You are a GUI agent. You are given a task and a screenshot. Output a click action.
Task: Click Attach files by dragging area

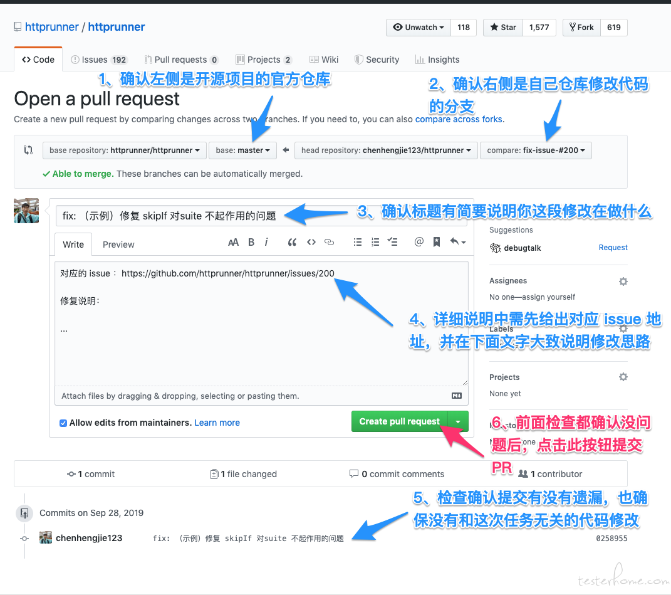(261, 396)
